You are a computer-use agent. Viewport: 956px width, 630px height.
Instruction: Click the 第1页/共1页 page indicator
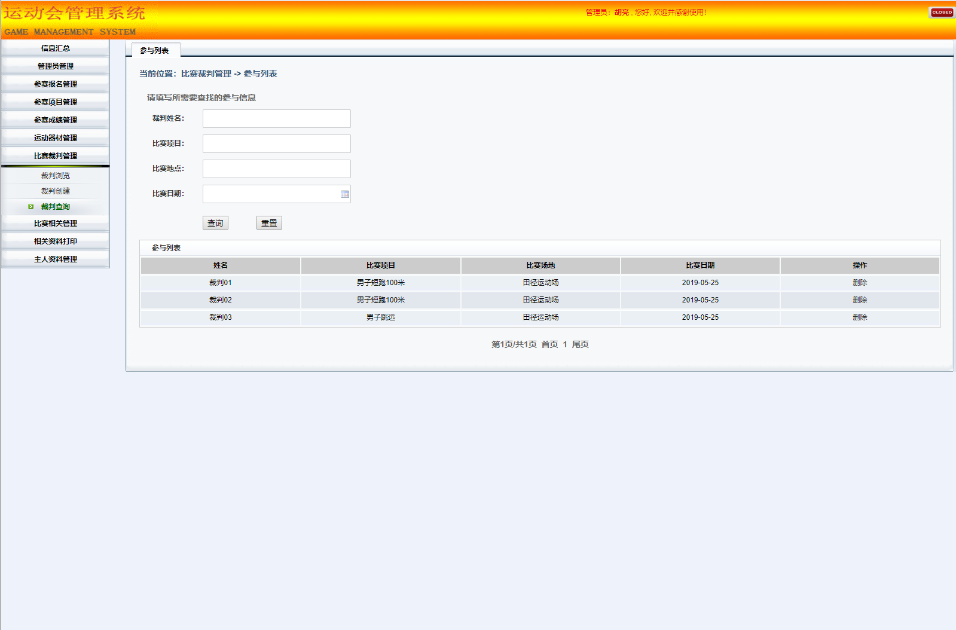point(514,344)
